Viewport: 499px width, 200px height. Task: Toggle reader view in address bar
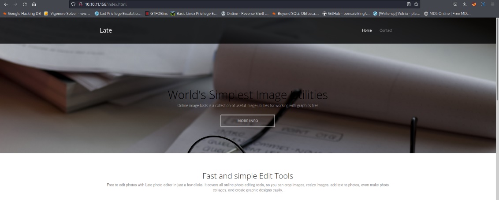[x=409, y=4]
